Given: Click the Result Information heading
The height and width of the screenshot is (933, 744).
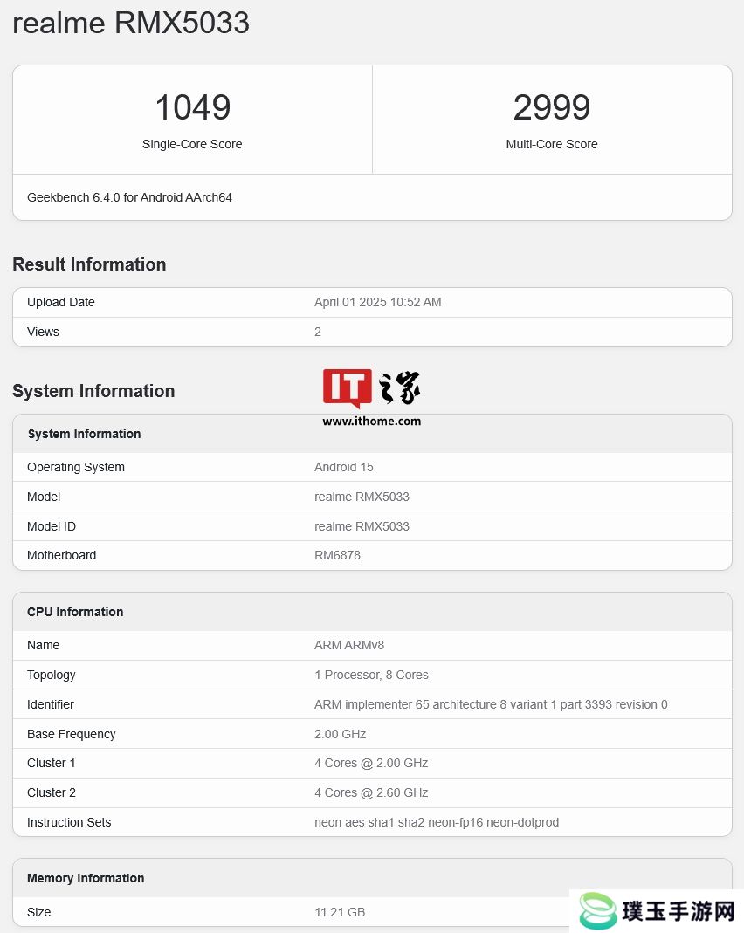Looking at the screenshot, I should (89, 264).
